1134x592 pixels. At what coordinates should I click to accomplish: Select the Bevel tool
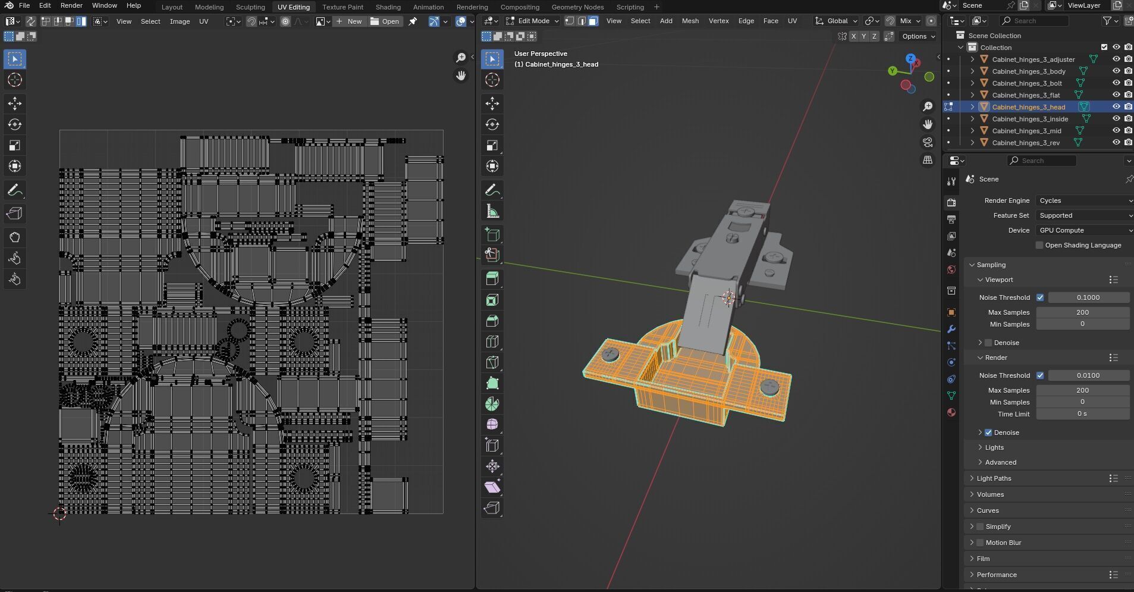pos(492,321)
